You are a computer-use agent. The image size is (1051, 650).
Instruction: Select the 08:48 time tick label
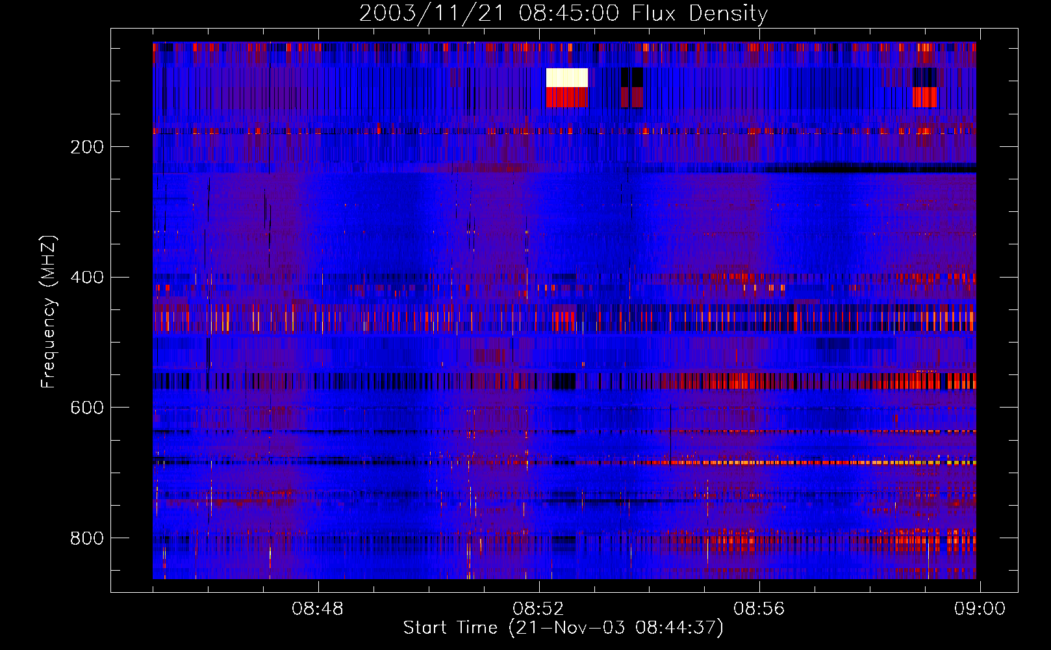coord(318,609)
